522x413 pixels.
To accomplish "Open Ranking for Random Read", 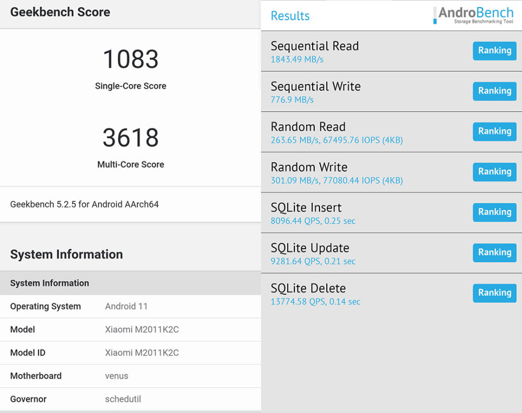I will [x=494, y=131].
